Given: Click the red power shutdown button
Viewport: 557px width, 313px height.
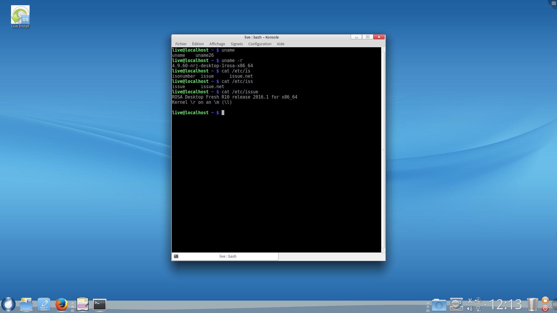Looking at the screenshot, I should click(x=545, y=309).
